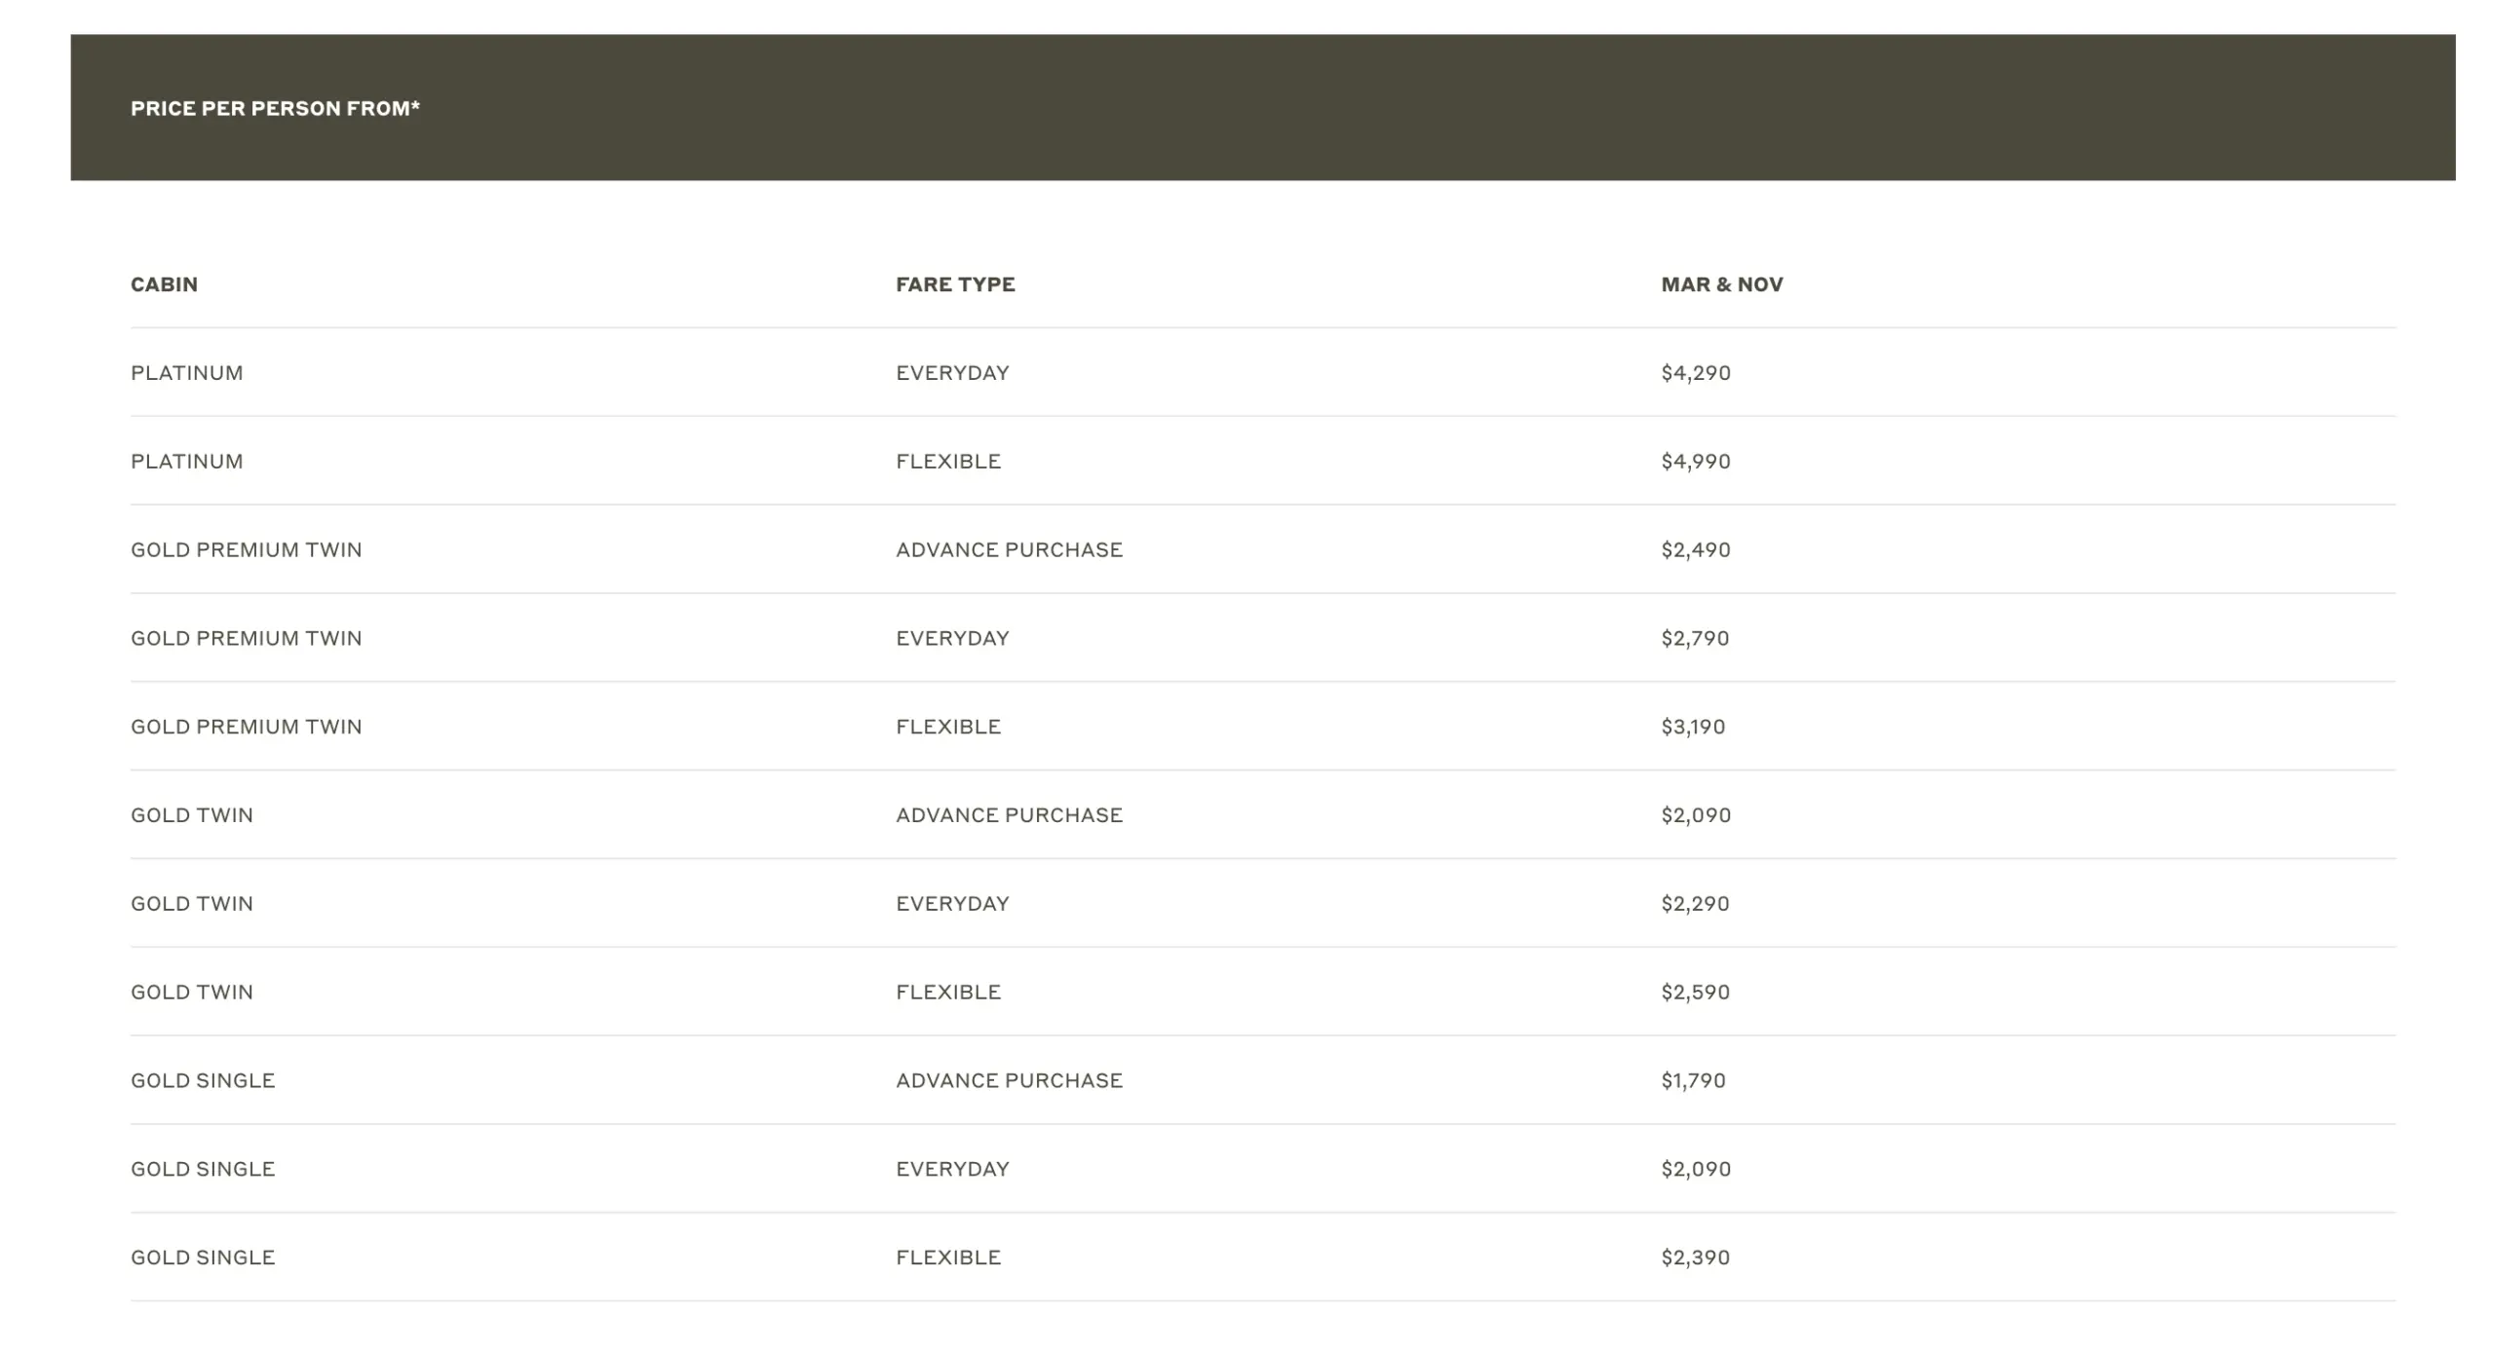Screen dimensions: 2495x1352
Task: Click the Fare Type column header
Action: (x=955, y=284)
